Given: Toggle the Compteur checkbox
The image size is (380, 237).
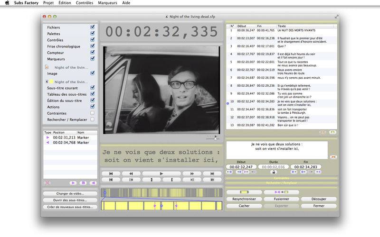Looking at the screenshot, I should [92, 52].
